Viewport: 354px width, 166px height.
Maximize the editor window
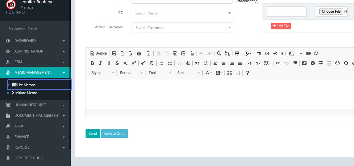pyautogui.click(x=230, y=73)
